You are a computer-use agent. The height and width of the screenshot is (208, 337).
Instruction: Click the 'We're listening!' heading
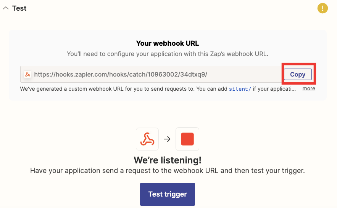pos(168,160)
